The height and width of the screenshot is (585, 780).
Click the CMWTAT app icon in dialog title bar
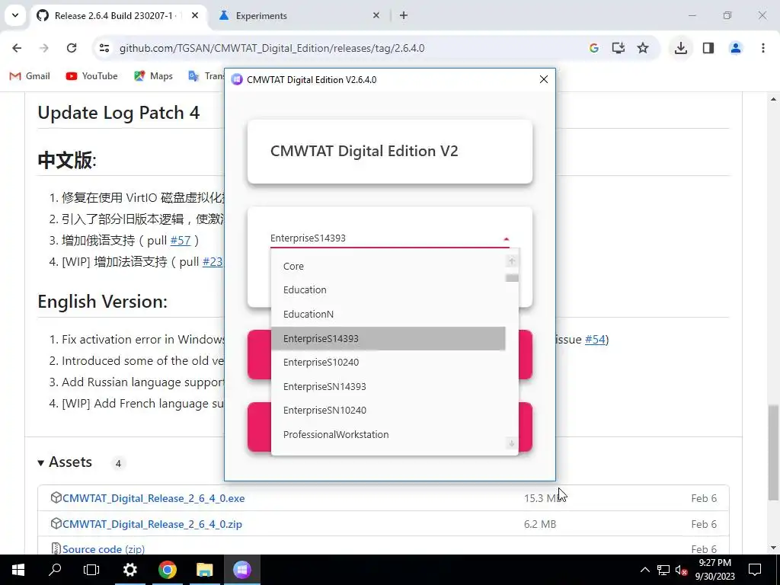click(x=237, y=79)
